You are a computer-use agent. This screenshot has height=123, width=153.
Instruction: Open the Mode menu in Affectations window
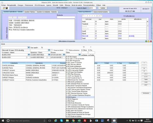tap(3, 44)
